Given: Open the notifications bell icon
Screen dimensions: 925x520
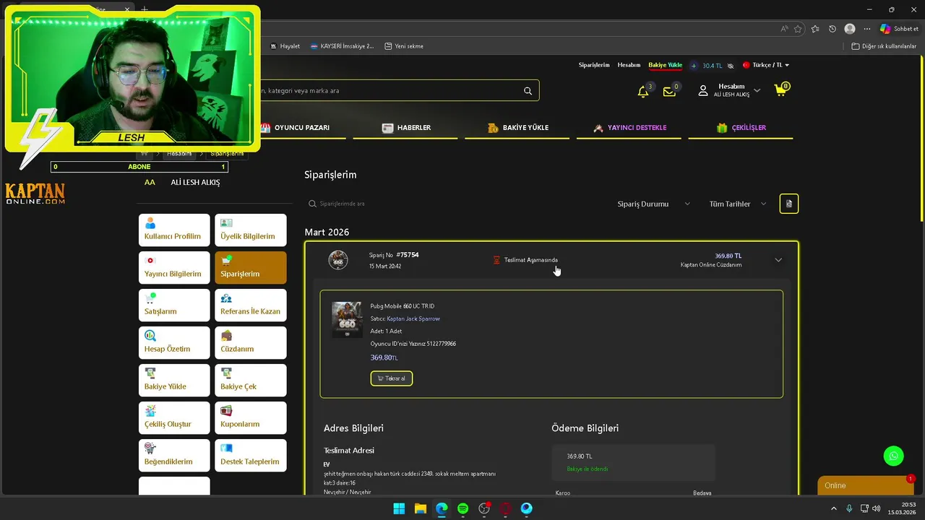Looking at the screenshot, I should (642, 92).
